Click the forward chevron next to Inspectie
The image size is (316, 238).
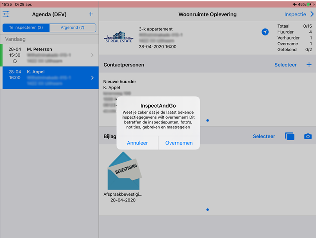tap(312, 14)
